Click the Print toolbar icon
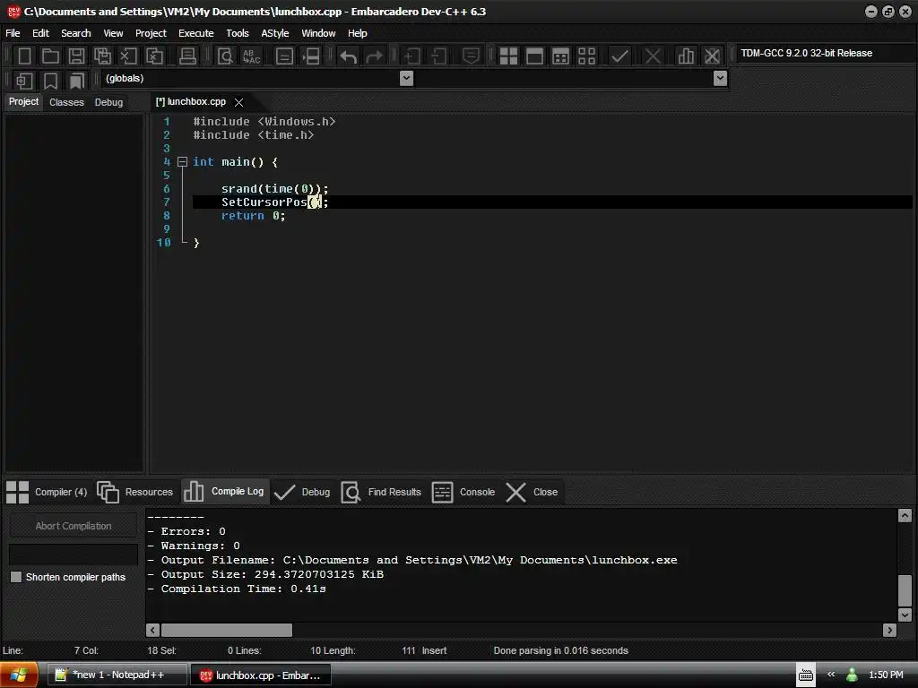 click(x=187, y=56)
